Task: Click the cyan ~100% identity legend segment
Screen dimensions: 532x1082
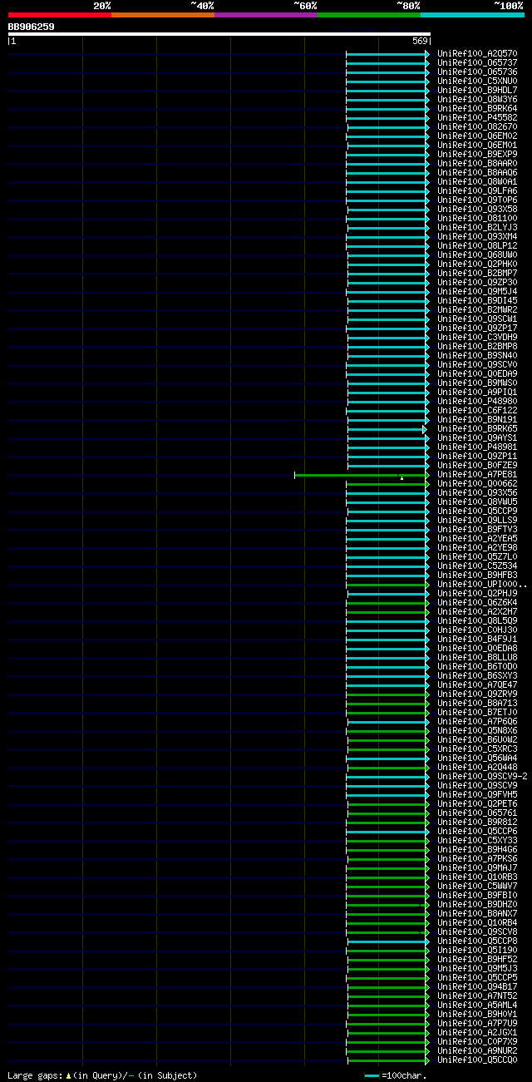Action: [x=471, y=14]
